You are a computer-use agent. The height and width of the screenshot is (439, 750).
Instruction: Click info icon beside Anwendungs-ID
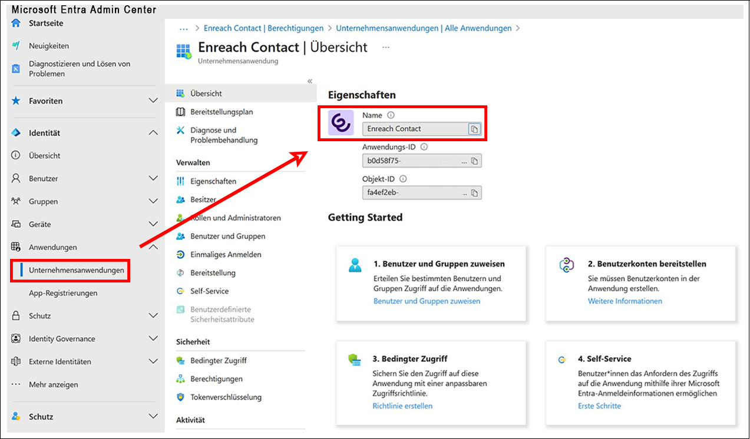[x=424, y=148]
